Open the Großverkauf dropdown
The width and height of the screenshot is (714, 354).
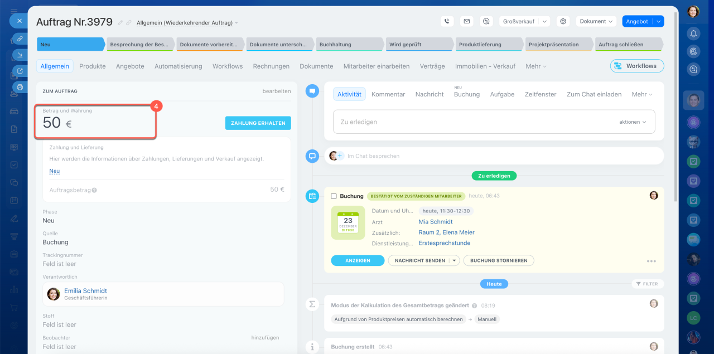point(525,21)
